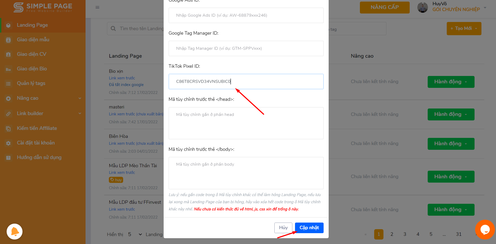Go to pagination page 1
Screen dimensions: 496x244
[x=379, y=234]
